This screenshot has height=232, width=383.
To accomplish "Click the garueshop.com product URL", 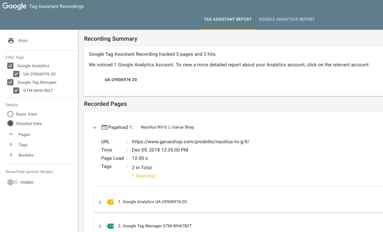I will [x=190, y=142].
